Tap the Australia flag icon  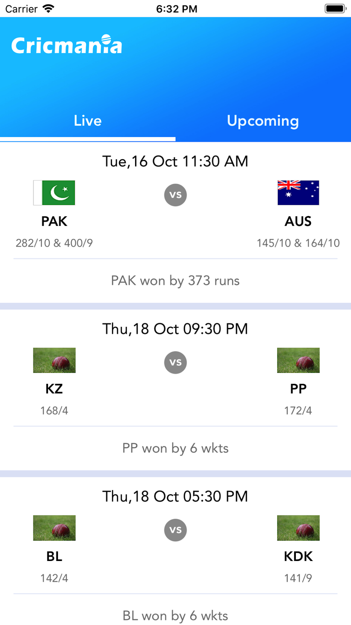(x=298, y=193)
